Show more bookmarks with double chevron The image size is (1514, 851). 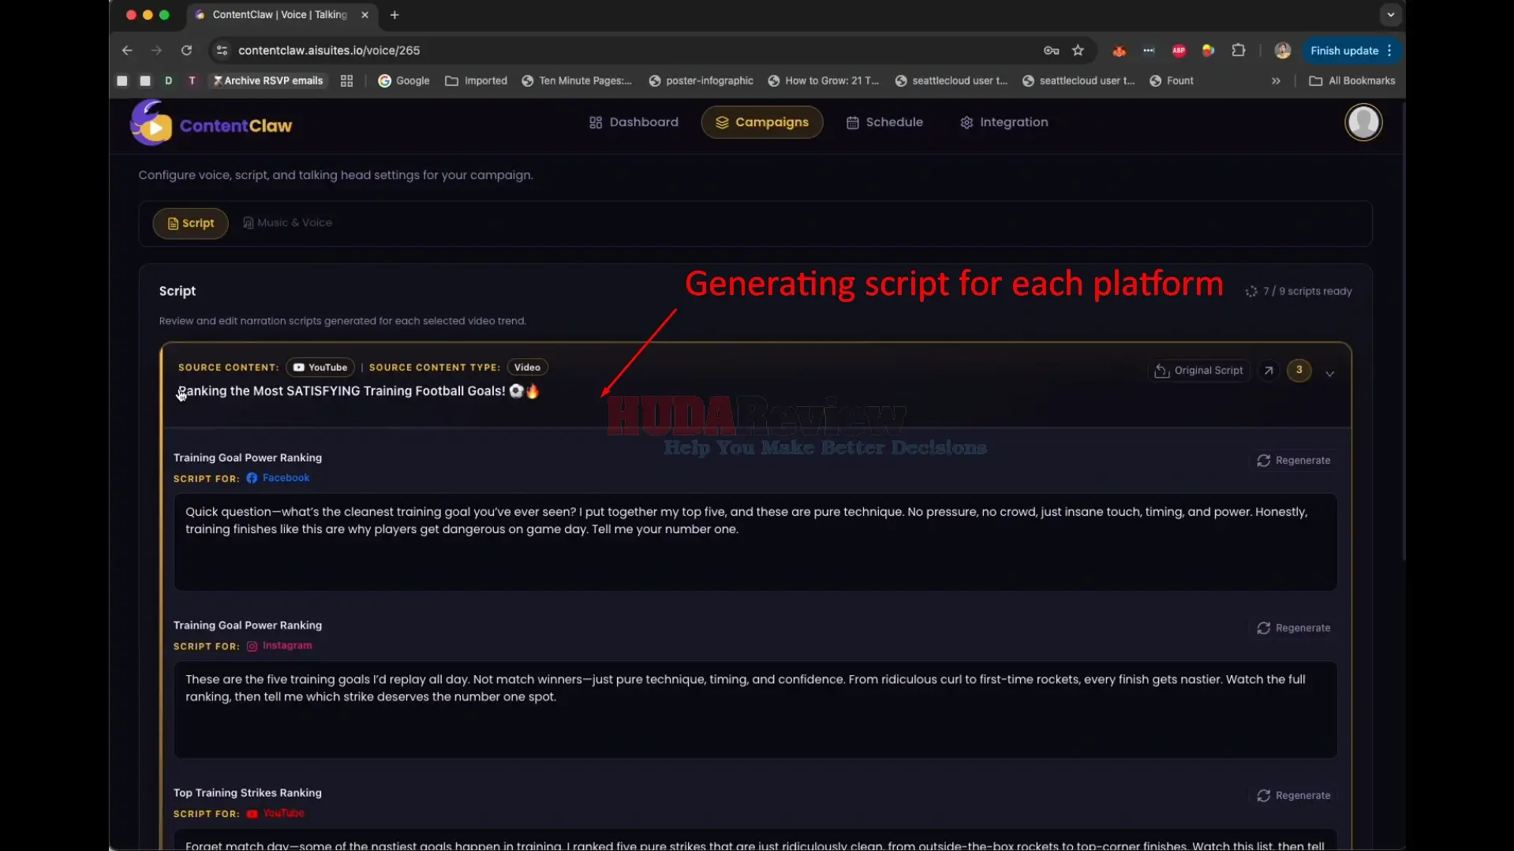pyautogui.click(x=1276, y=80)
